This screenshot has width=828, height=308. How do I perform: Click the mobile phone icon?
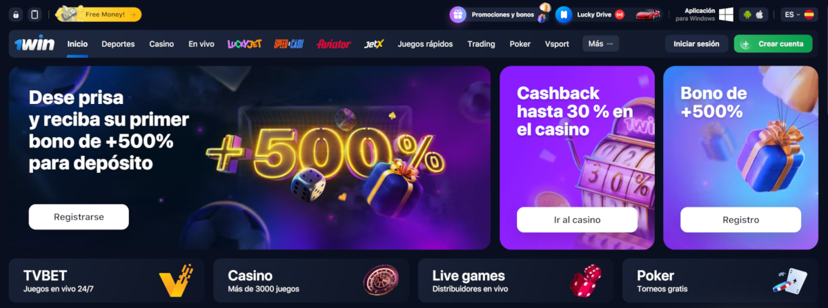[x=34, y=14]
